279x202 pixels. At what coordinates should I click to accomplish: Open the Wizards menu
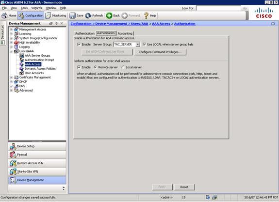(x=36, y=8)
